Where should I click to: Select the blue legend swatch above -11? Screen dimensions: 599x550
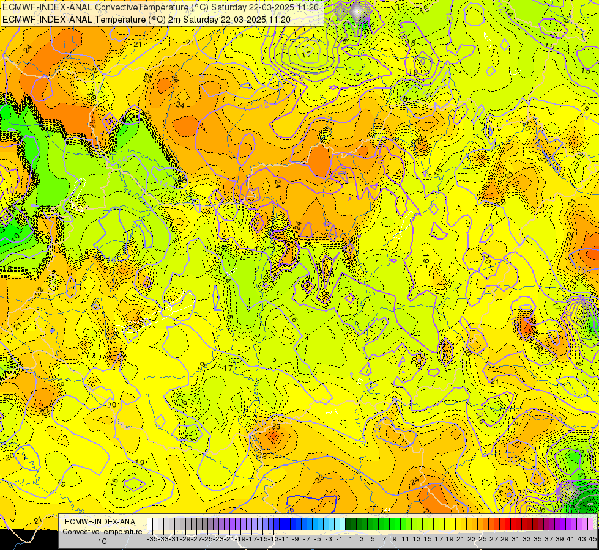coord(282,524)
